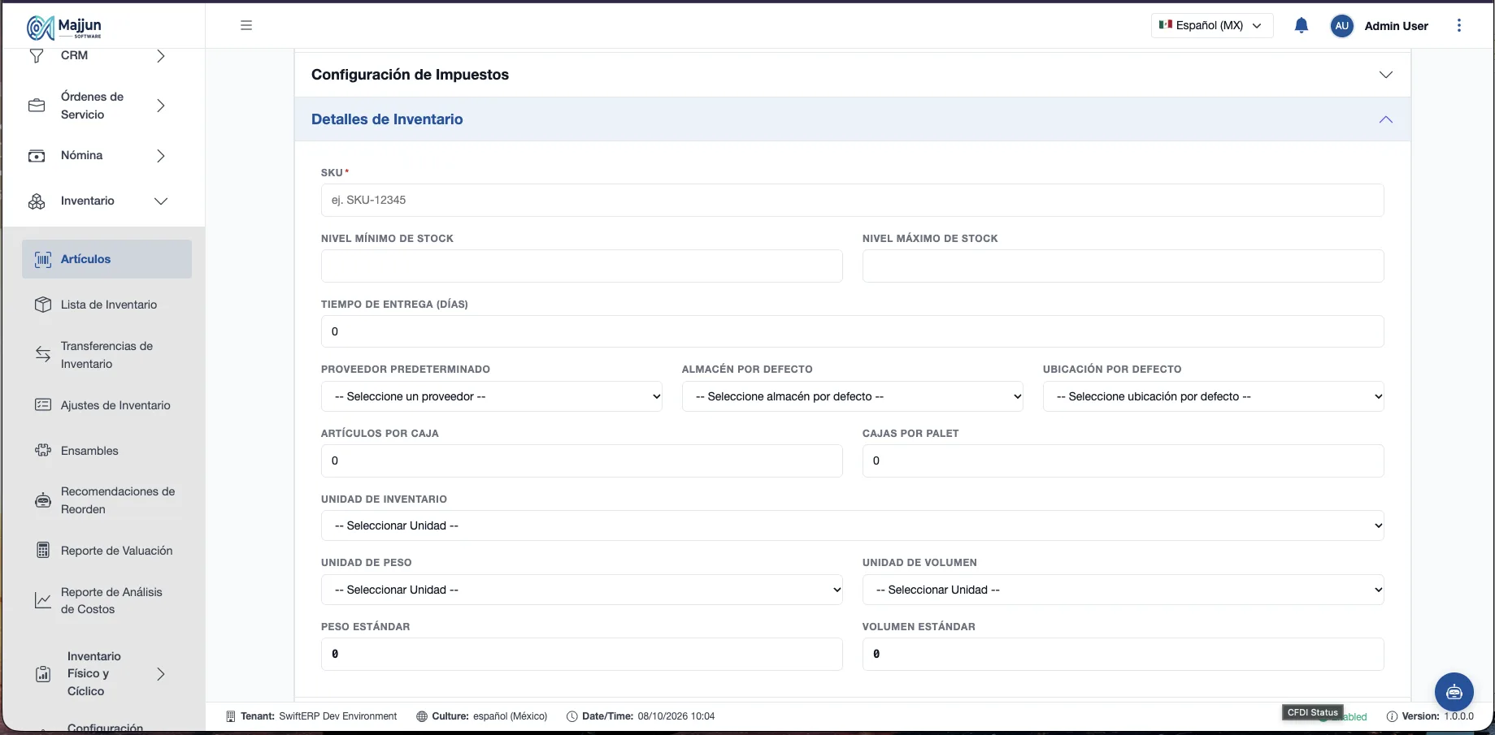
Task: Open the floating chatbot assistant button
Action: (1454, 692)
